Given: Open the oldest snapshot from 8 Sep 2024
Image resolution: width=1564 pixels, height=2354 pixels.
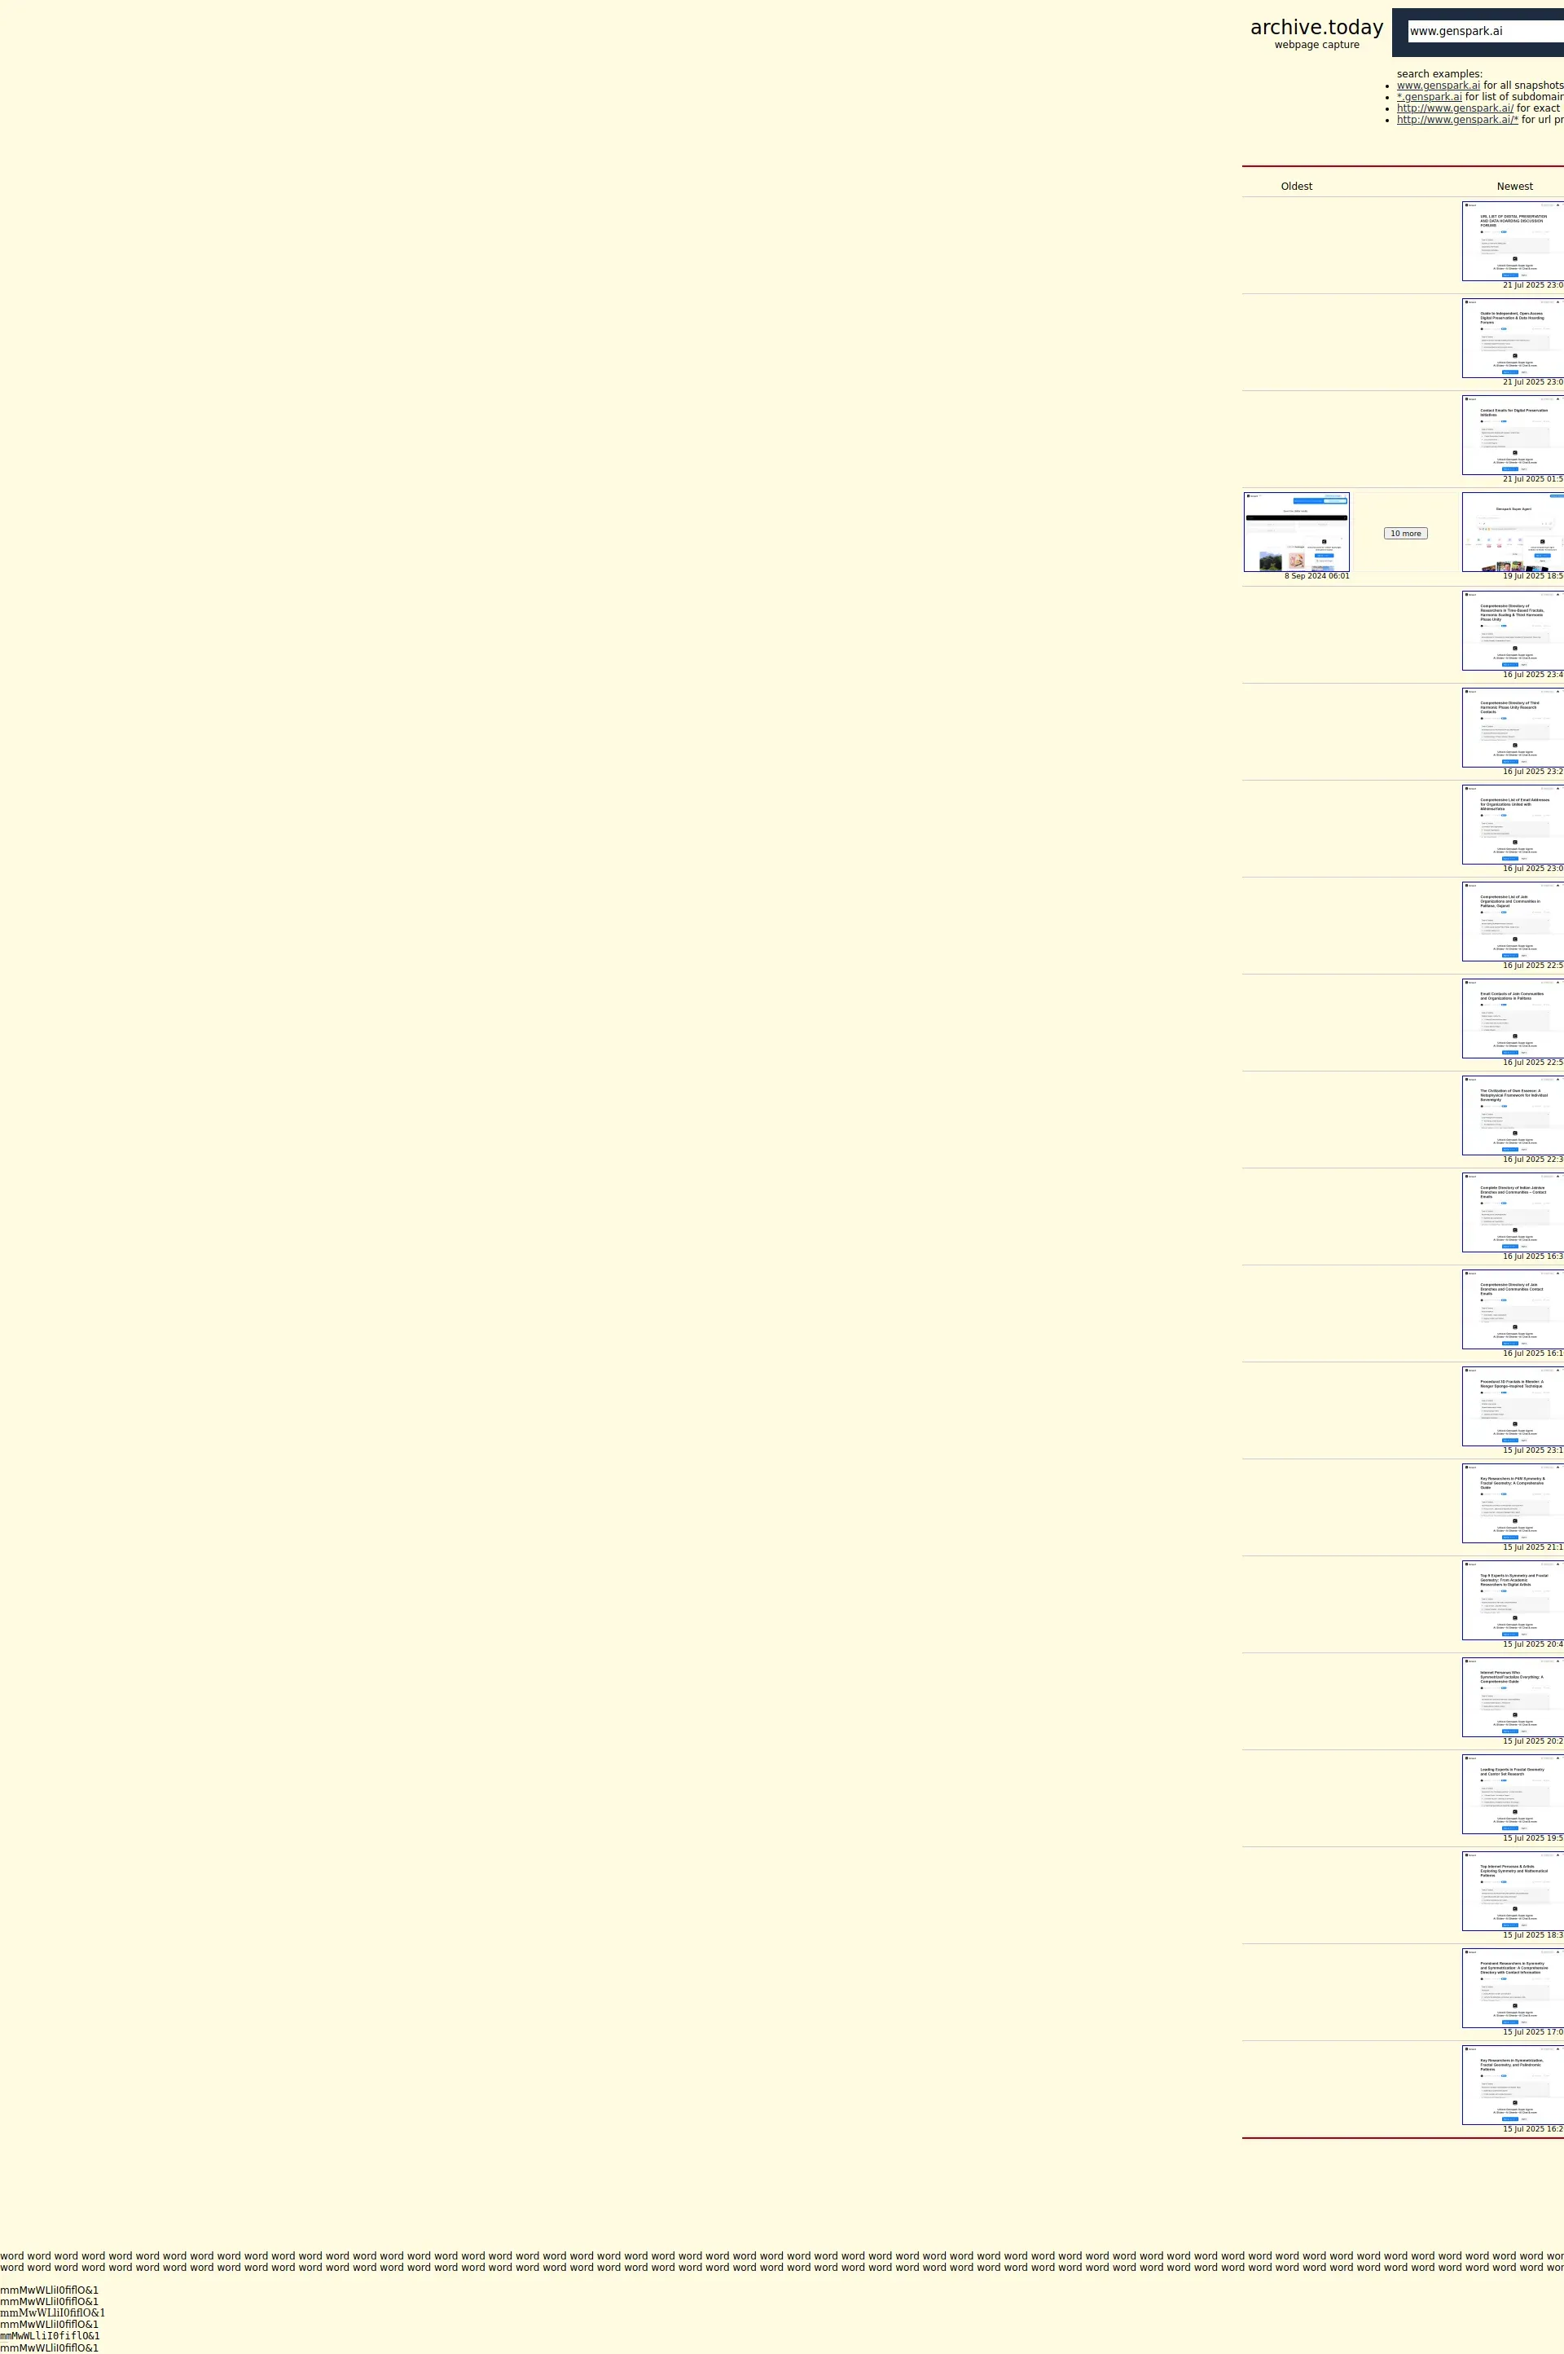Looking at the screenshot, I should pyautogui.click(x=1296, y=531).
